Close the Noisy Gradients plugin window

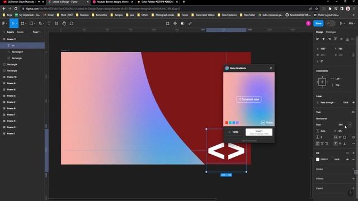(x=271, y=68)
